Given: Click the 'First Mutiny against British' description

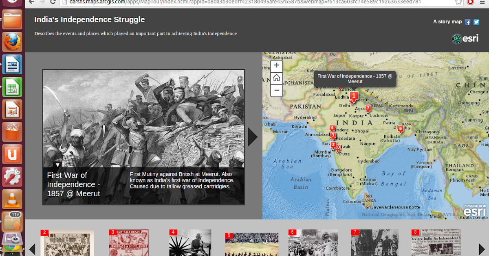Looking at the screenshot, I should coord(182,180).
